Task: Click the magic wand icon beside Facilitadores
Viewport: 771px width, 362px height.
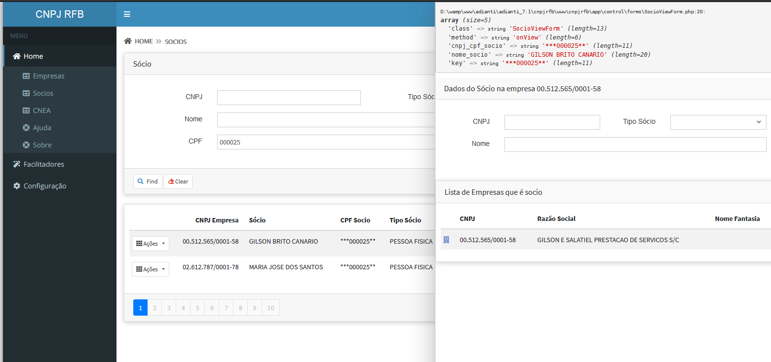Action: pos(16,164)
